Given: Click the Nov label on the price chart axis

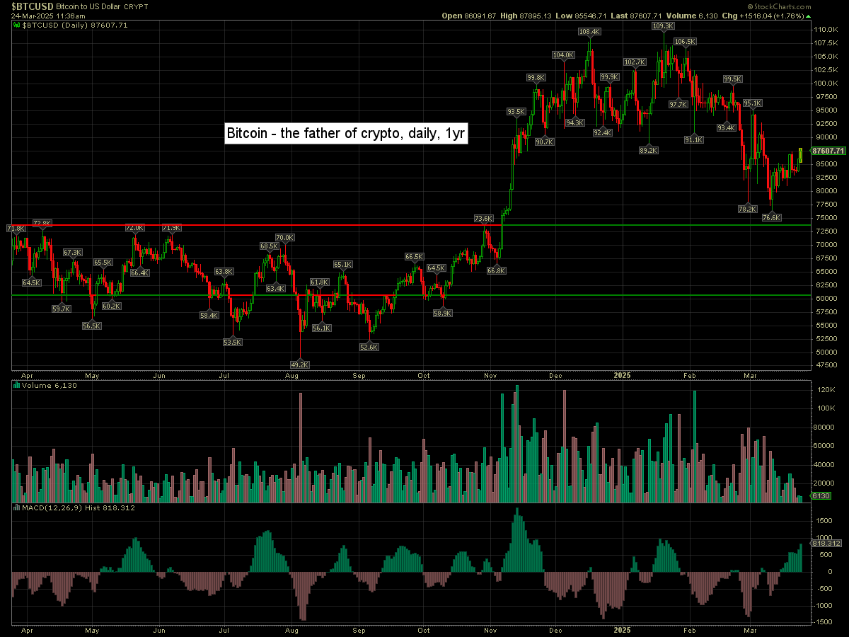Looking at the screenshot, I should [x=490, y=376].
